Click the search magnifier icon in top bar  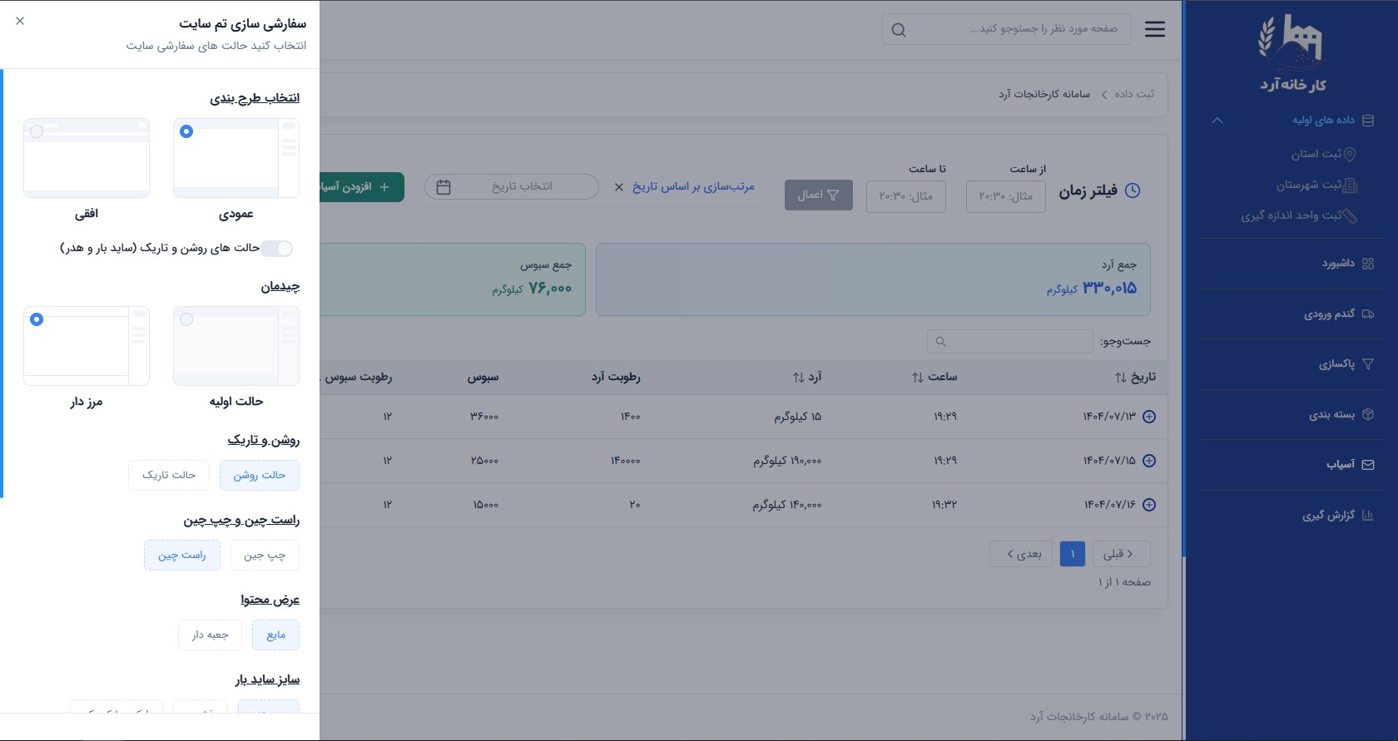tap(899, 30)
